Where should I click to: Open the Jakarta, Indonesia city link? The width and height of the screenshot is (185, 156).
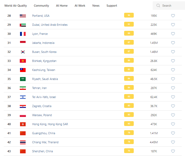(x=43, y=43)
